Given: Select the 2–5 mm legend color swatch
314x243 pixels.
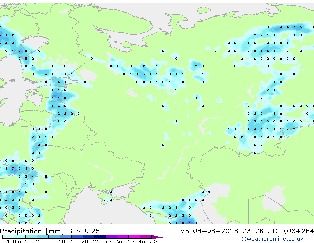Looking at the screenshot, I should pyautogui.click(x=43, y=237).
